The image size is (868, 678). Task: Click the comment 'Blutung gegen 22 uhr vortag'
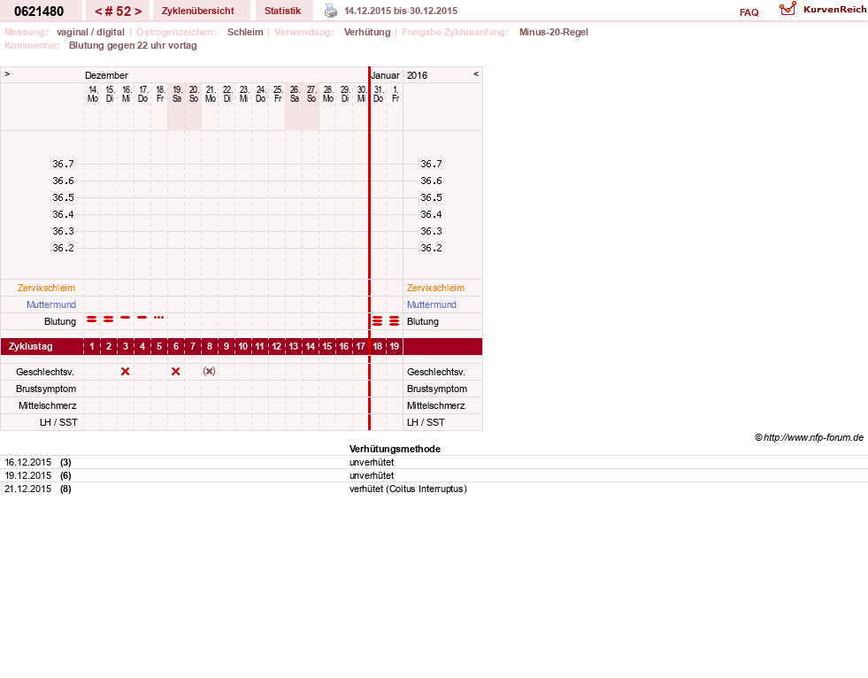(x=133, y=45)
